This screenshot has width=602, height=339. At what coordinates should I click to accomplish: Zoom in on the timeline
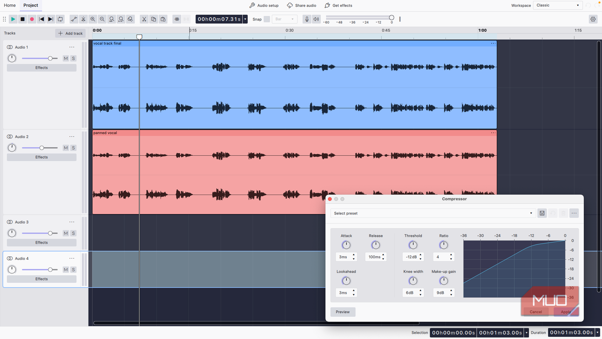pos(93,19)
